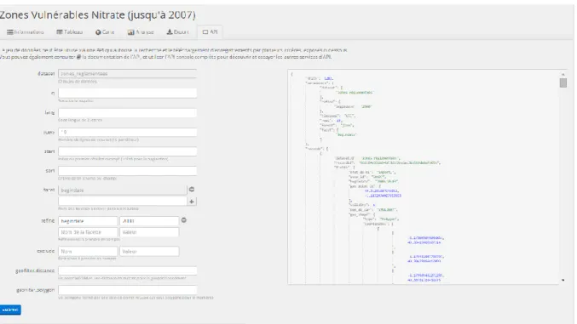Focus the q query input field
Screen dimensions: 577x324
pyautogui.click(x=127, y=93)
